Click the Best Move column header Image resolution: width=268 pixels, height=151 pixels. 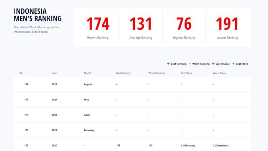click(x=186, y=73)
